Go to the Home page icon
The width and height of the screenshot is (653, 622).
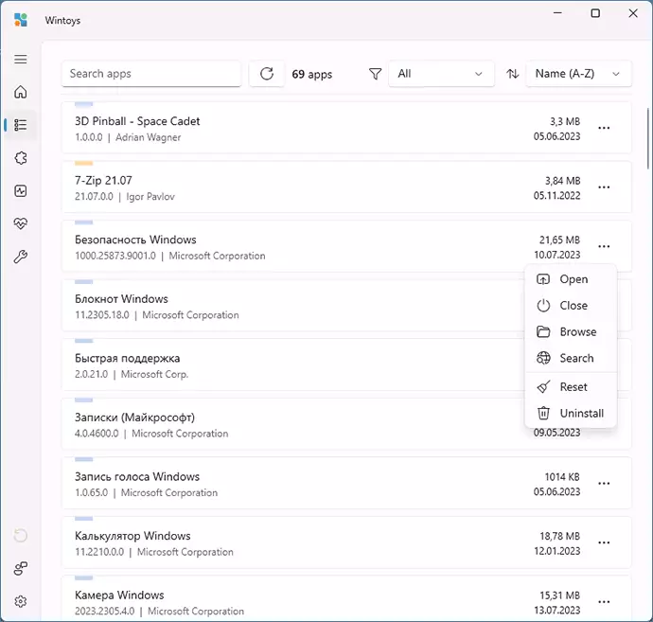coord(21,92)
